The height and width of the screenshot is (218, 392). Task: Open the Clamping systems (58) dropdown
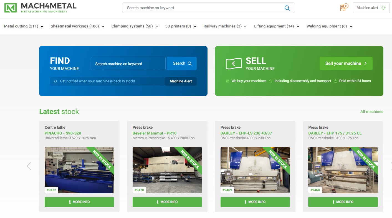click(135, 26)
